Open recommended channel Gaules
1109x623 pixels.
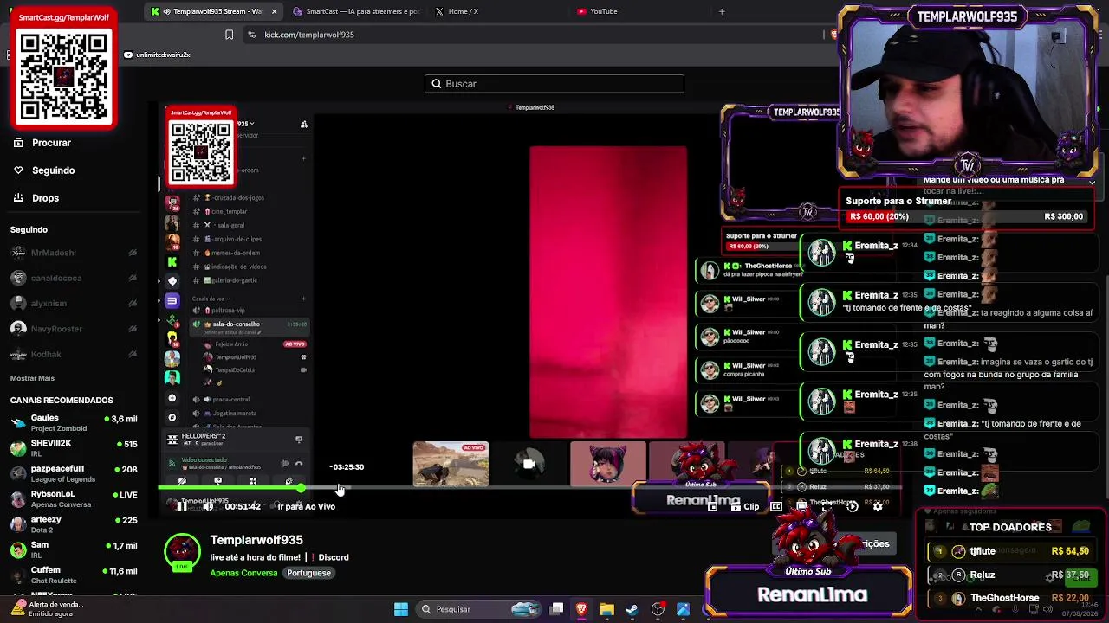pyautogui.click(x=74, y=422)
